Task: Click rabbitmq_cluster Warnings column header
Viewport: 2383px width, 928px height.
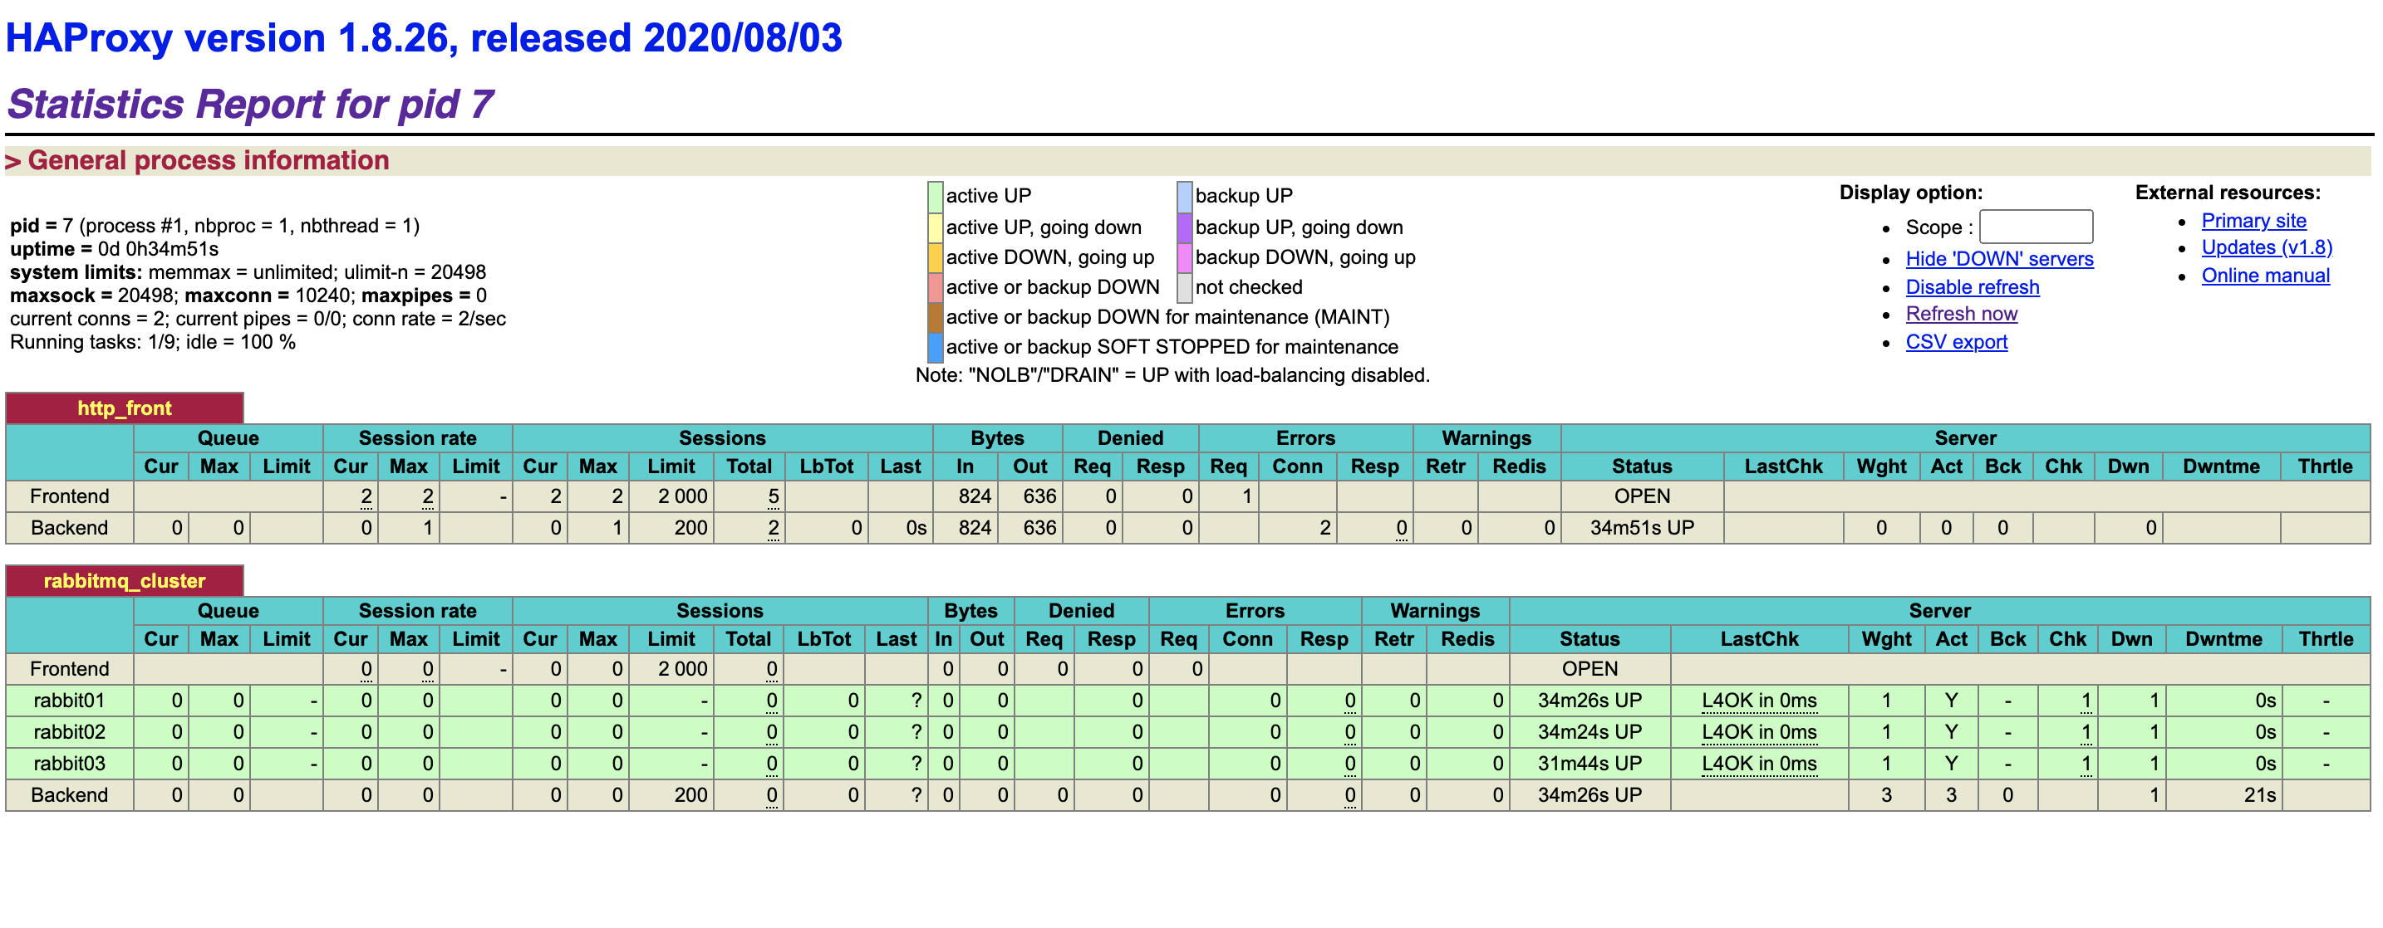Action: coord(1435,611)
